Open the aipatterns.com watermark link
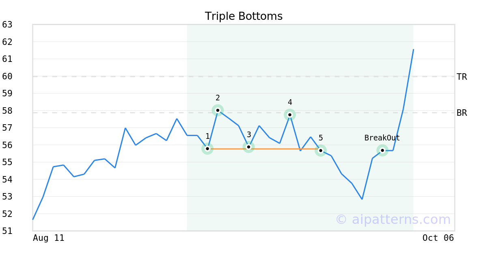Image resolution: width=487 pixels, height=255 pixels. tap(393, 219)
